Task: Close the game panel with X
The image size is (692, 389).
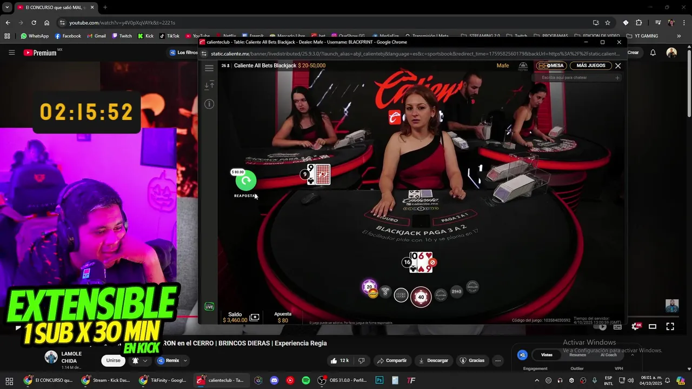Action: coord(618,65)
